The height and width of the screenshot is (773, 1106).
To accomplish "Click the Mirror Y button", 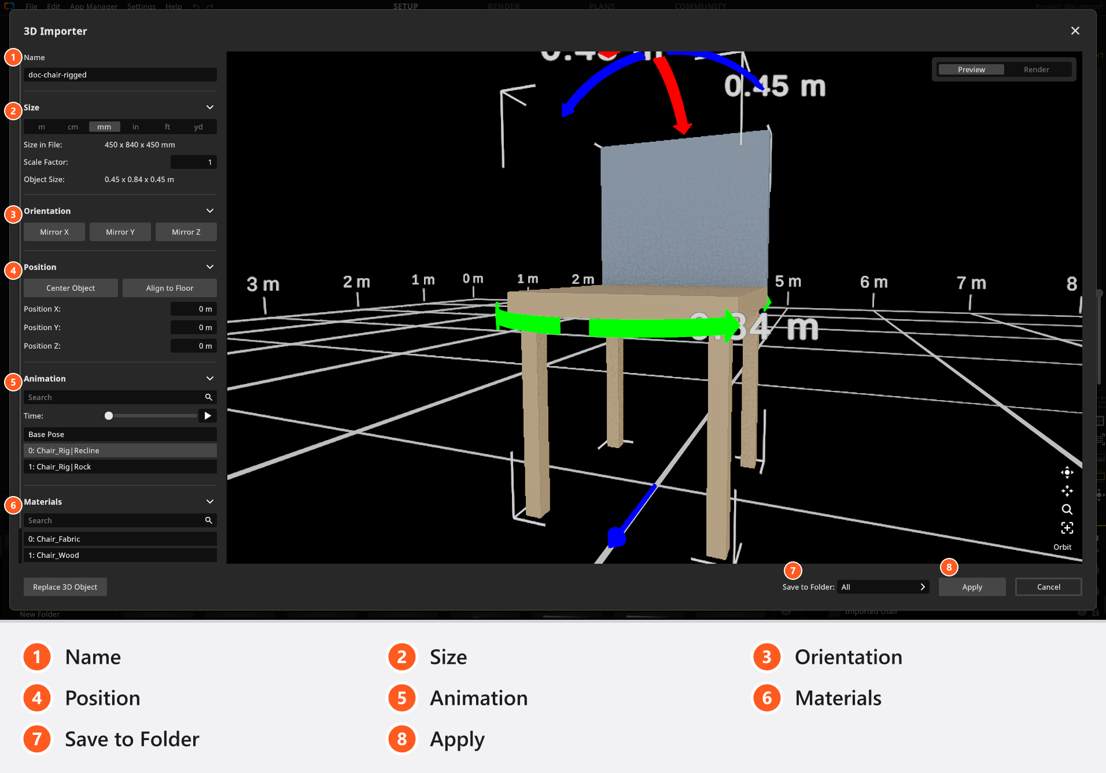I will [x=120, y=232].
